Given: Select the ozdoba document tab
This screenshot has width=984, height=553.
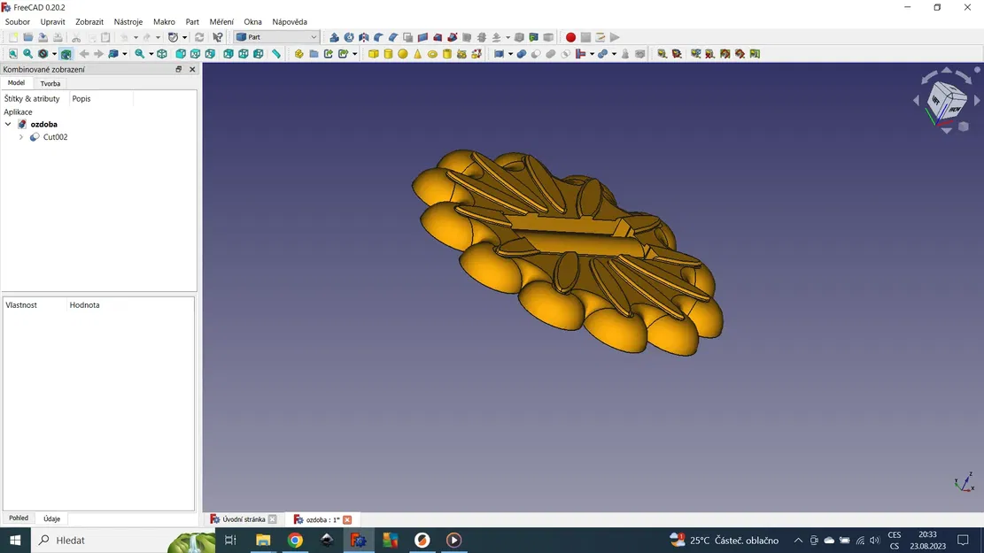Looking at the screenshot, I should pos(319,519).
